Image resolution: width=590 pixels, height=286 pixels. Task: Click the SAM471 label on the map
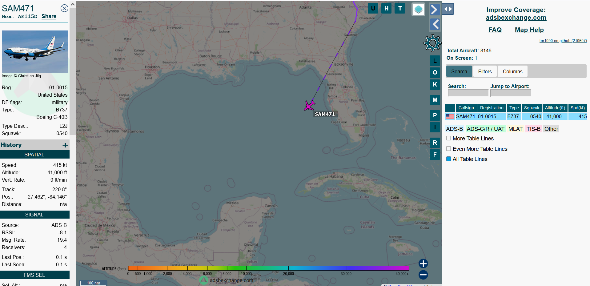[325, 114]
